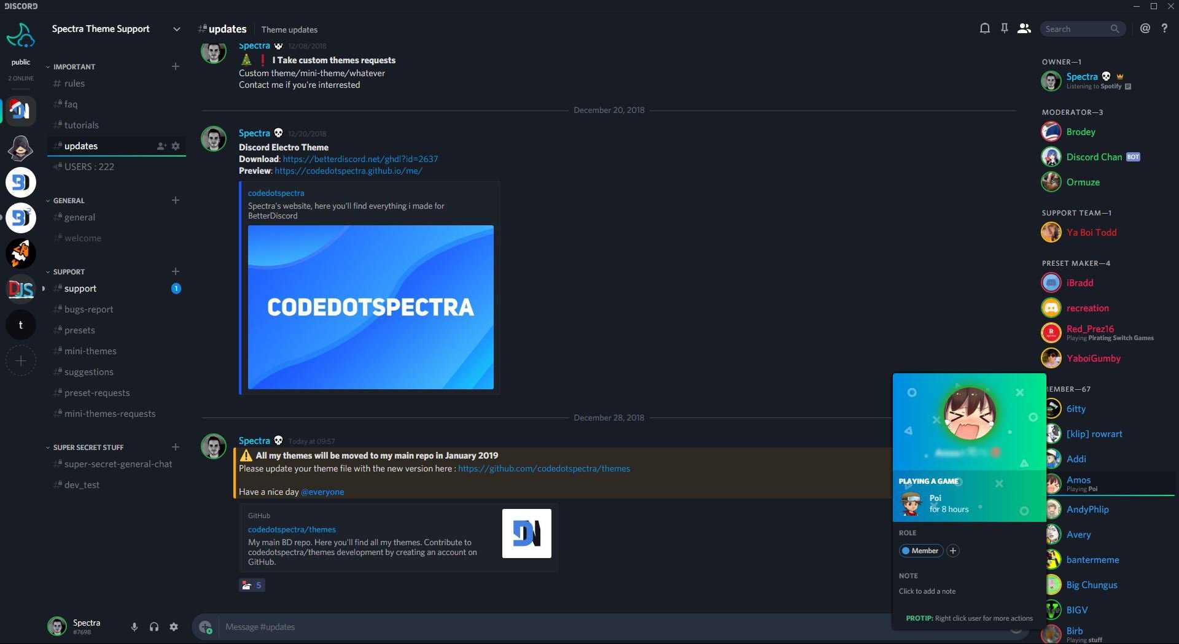Open the faq channel
The image size is (1179, 644).
tap(117, 104)
